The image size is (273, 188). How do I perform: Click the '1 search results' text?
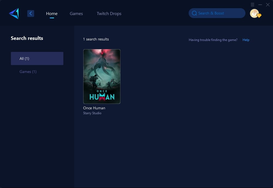click(x=96, y=39)
